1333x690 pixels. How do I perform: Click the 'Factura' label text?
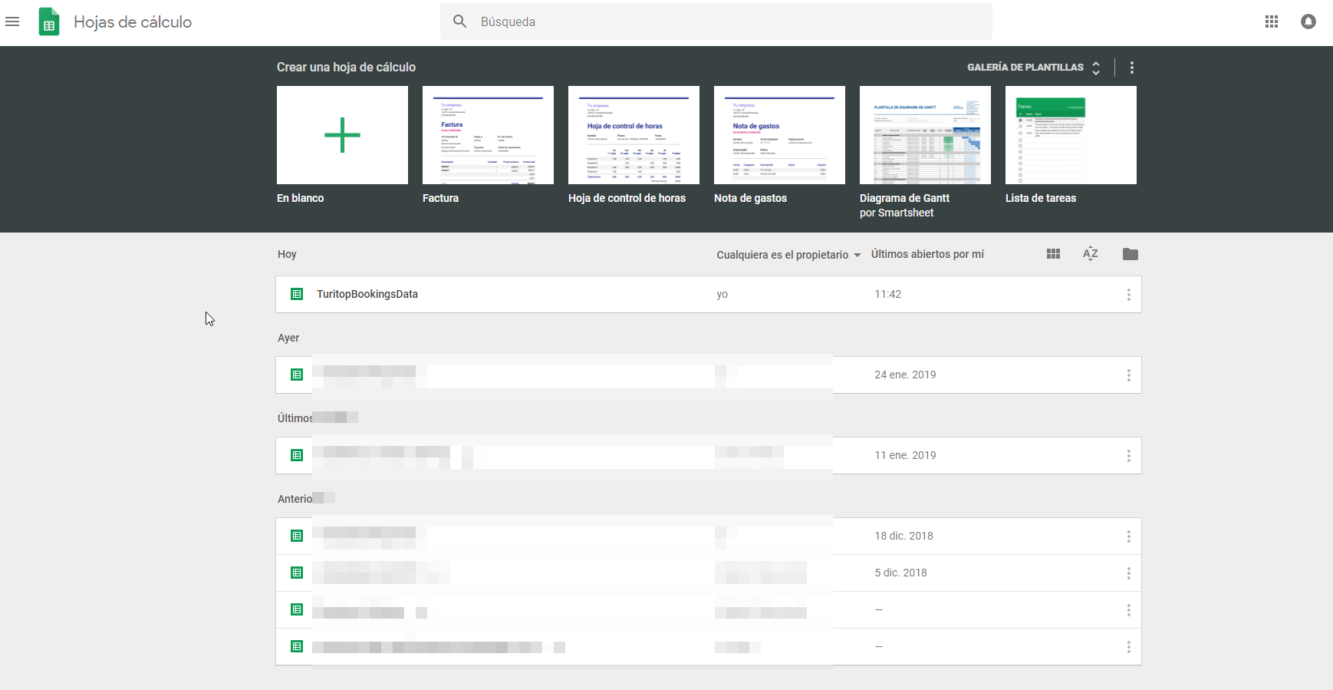coord(440,198)
